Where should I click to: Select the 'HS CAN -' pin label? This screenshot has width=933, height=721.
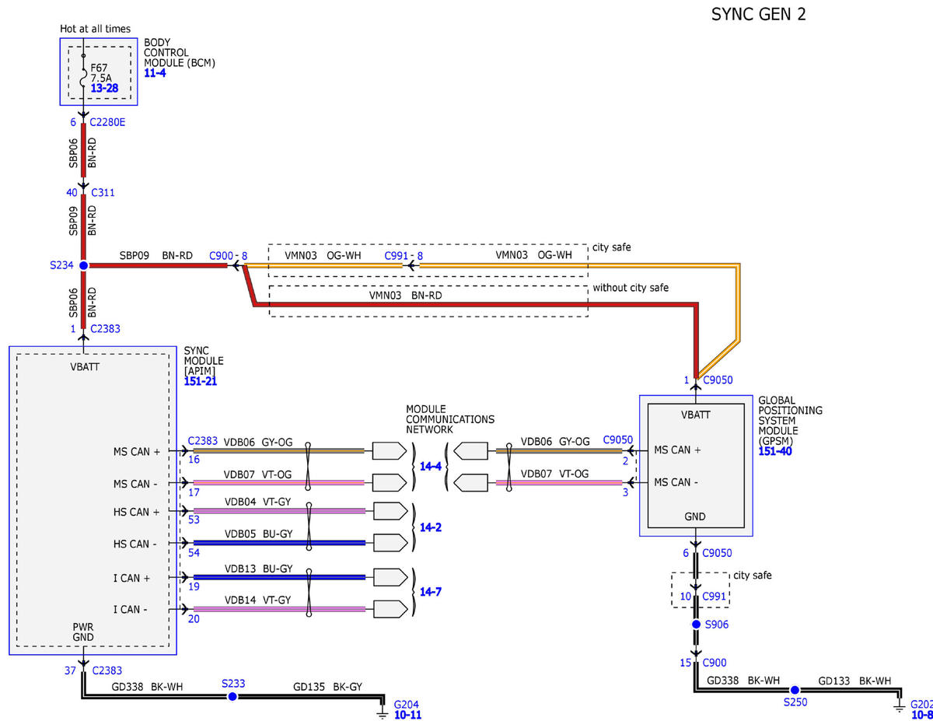(x=135, y=544)
